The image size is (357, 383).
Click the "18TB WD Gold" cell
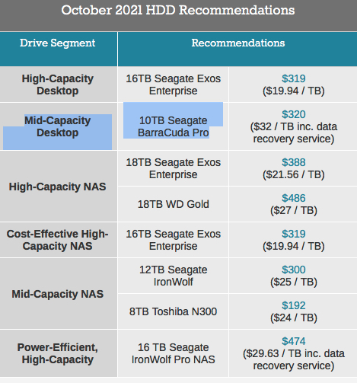[x=174, y=204]
